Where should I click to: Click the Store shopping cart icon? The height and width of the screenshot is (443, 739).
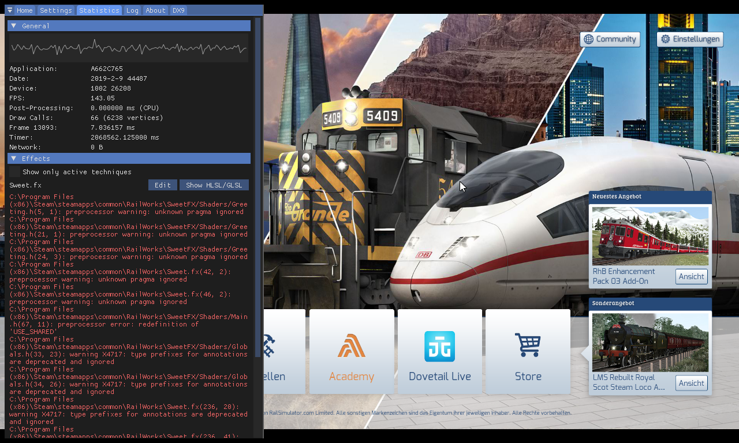click(x=528, y=345)
